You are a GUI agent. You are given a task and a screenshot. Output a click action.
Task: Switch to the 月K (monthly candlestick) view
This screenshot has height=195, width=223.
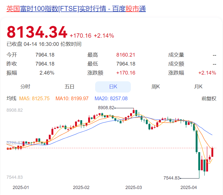pyautogui.click(x=199, y=87)
